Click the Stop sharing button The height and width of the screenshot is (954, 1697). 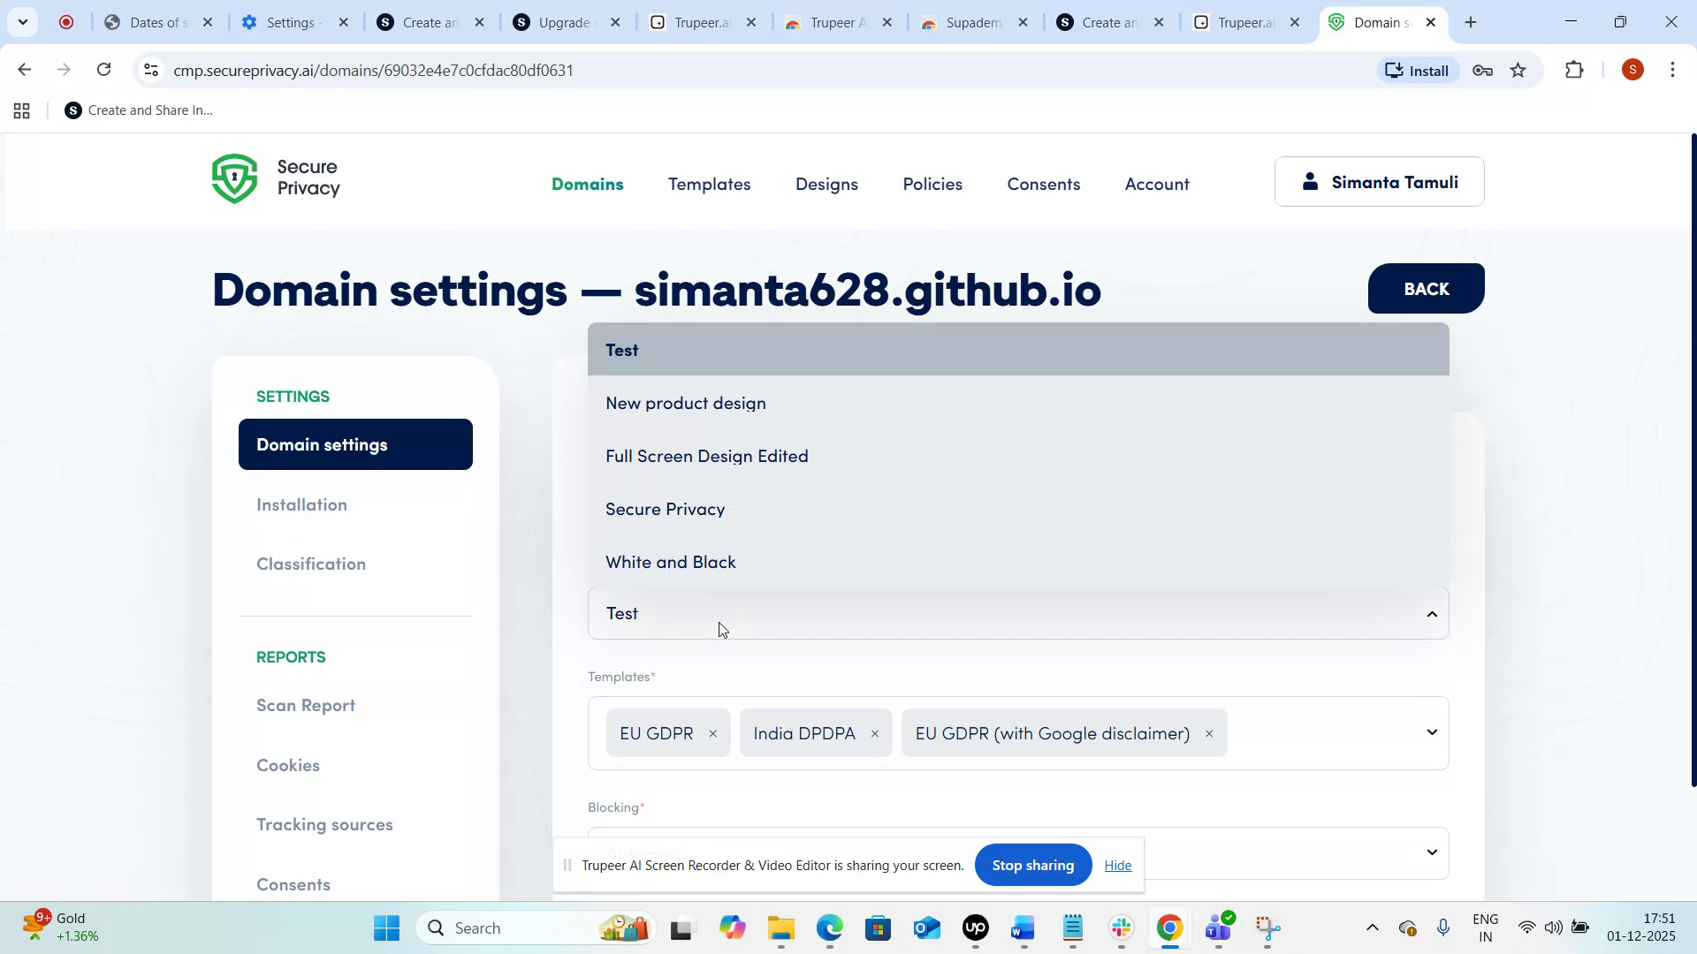tap(1032, 865)
